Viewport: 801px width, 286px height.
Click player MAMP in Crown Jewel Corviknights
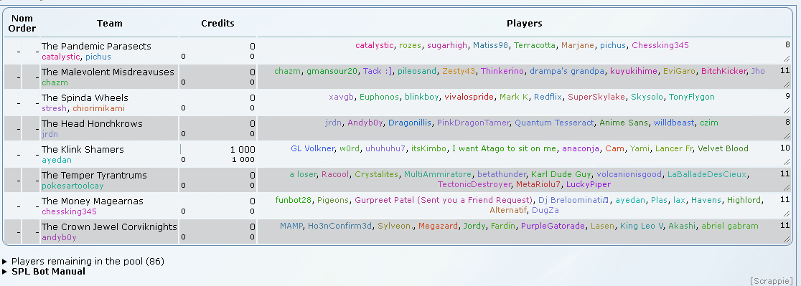tap(291, 226)
